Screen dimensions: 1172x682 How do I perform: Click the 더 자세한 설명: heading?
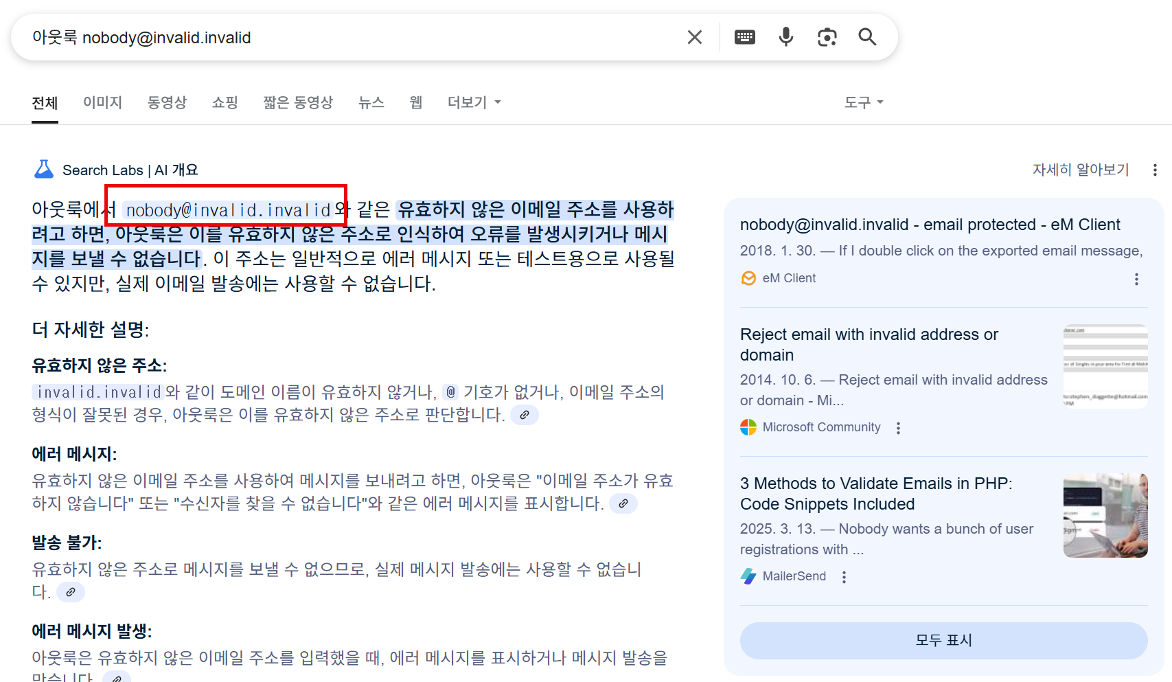(91, 330)
